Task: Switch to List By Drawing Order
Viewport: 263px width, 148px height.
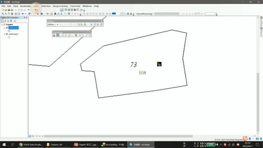Action: coord(2,21)
